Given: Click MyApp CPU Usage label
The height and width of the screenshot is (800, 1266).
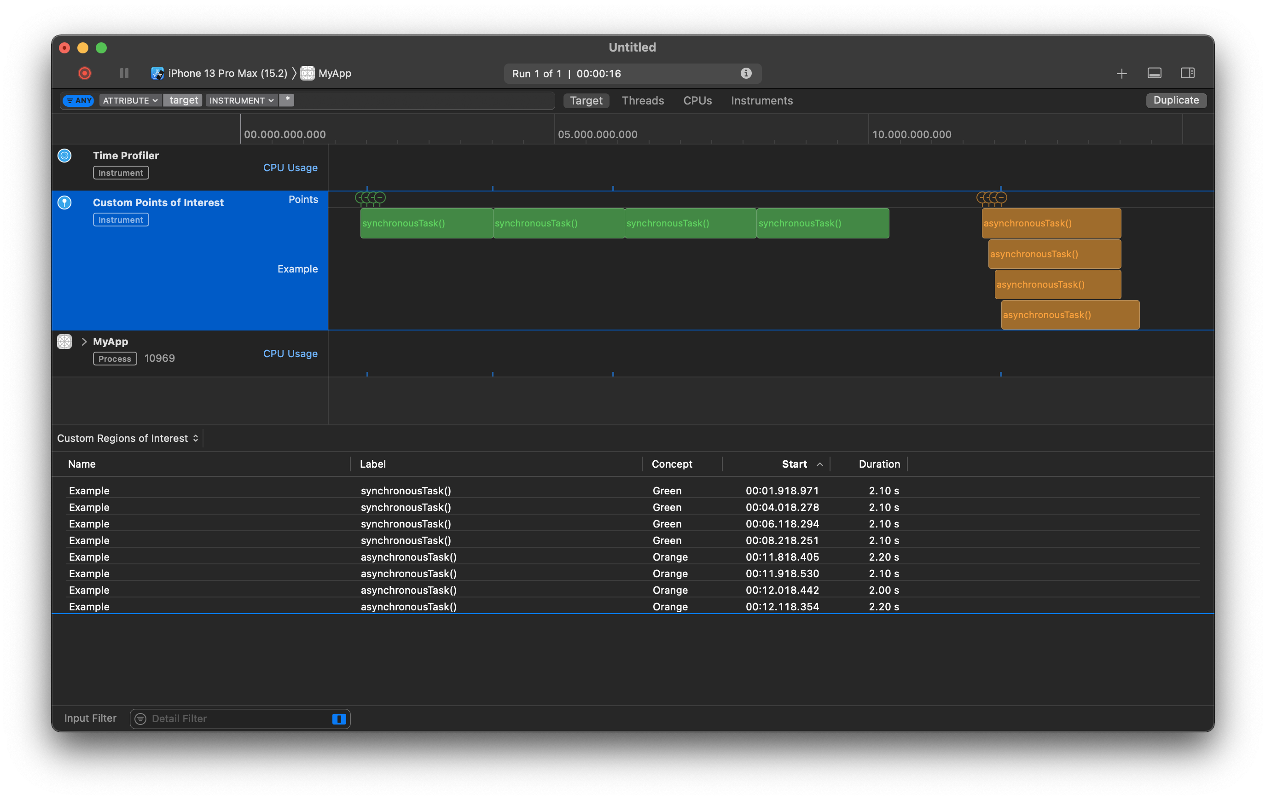Looking at the screenshot, I should 290,354.
